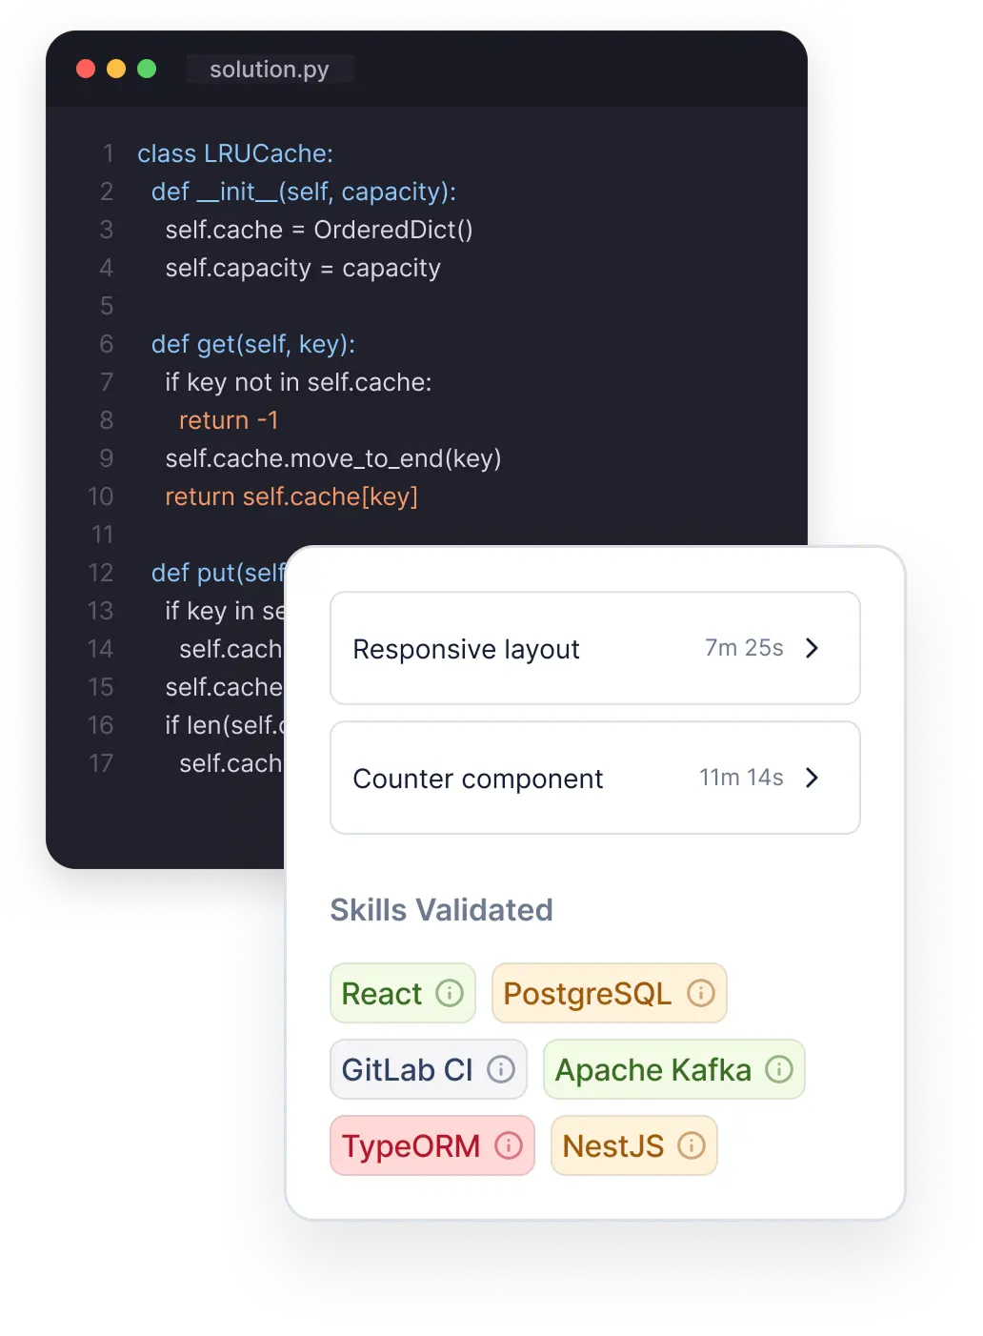The width and height of the screenshot is (983, 1336).
Task: Click the info icon beside Apache Kafka
Action: coord(779,1070)
